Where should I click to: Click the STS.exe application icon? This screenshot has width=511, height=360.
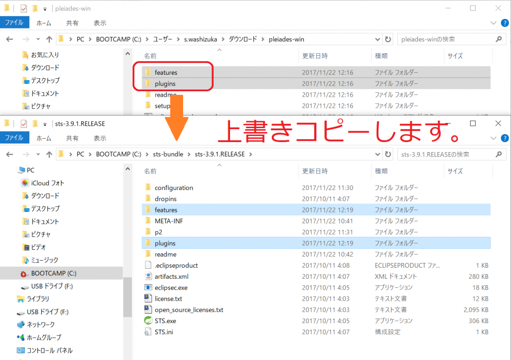pos(148,321)
